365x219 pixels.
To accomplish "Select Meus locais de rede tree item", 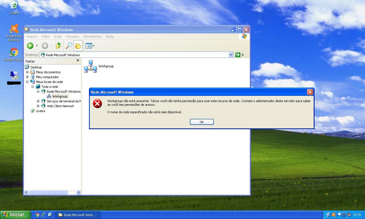I will pos(49,82).
